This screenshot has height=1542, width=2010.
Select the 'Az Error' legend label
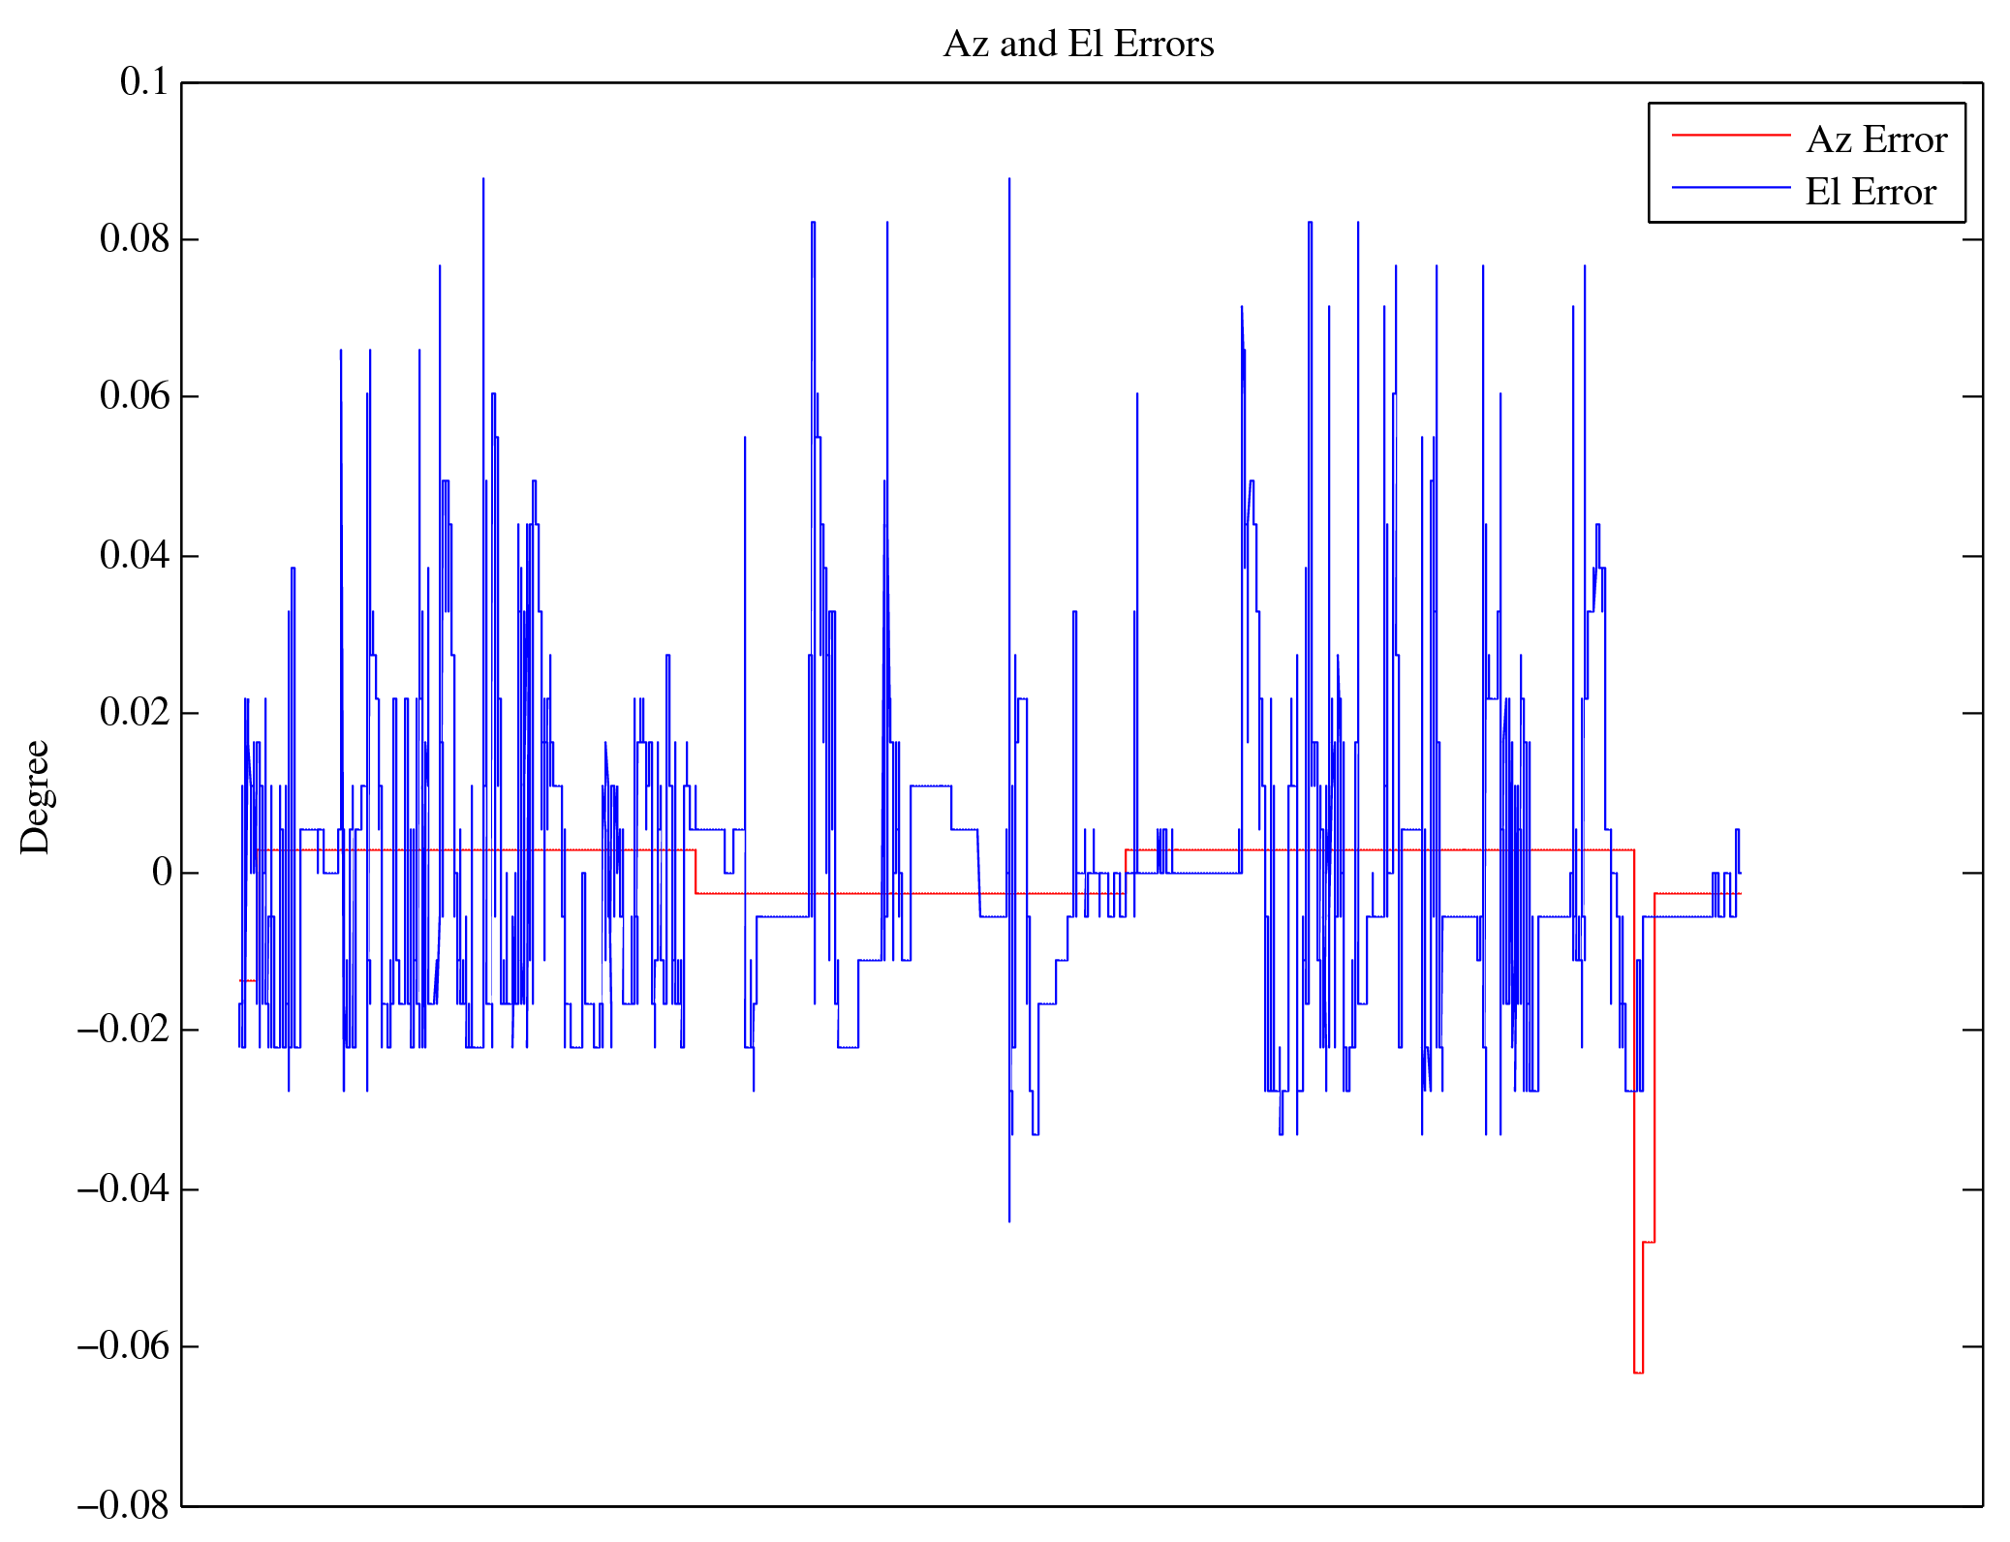(x=1875, y=140)
